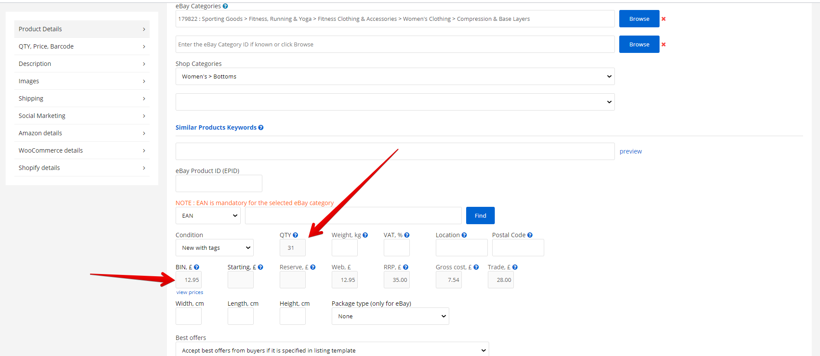Click the help icon next to eBay Categories
The image size is (820, 356).
pos(225,6)
